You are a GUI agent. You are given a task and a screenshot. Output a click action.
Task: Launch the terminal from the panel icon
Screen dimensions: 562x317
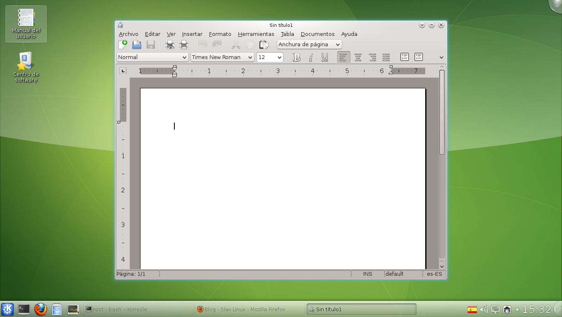[24, 309]
